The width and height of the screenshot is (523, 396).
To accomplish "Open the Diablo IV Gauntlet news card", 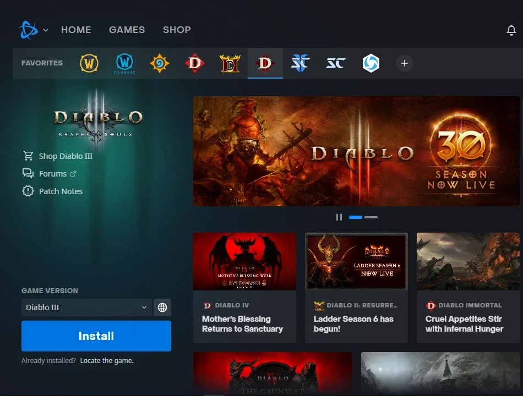I will coord(273,373).
